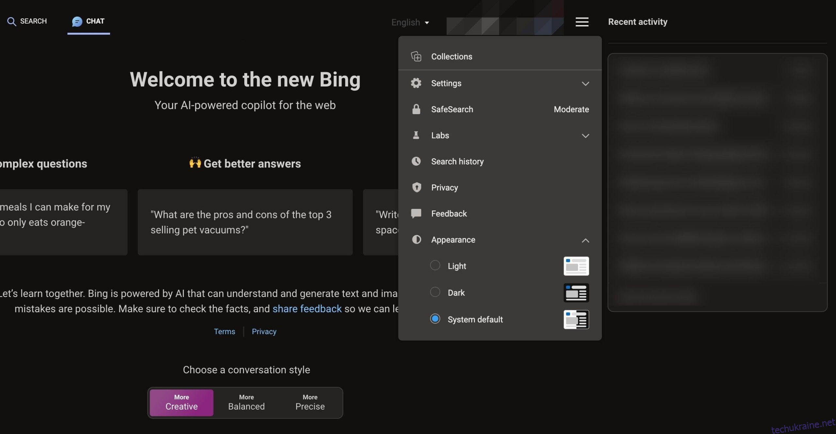Switch to the SEARCH tab
The height and width of the screenshot is (434, 836).
click(27, 22)
